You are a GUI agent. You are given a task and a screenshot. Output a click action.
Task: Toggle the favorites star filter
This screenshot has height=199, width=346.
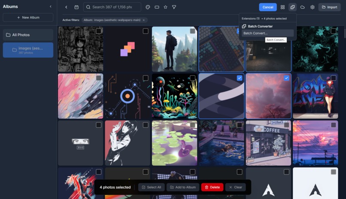[166, 7]
